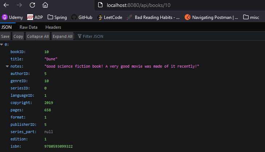
Task: Open the LeetCode bookmark
Action: click(x=110, y=17)
